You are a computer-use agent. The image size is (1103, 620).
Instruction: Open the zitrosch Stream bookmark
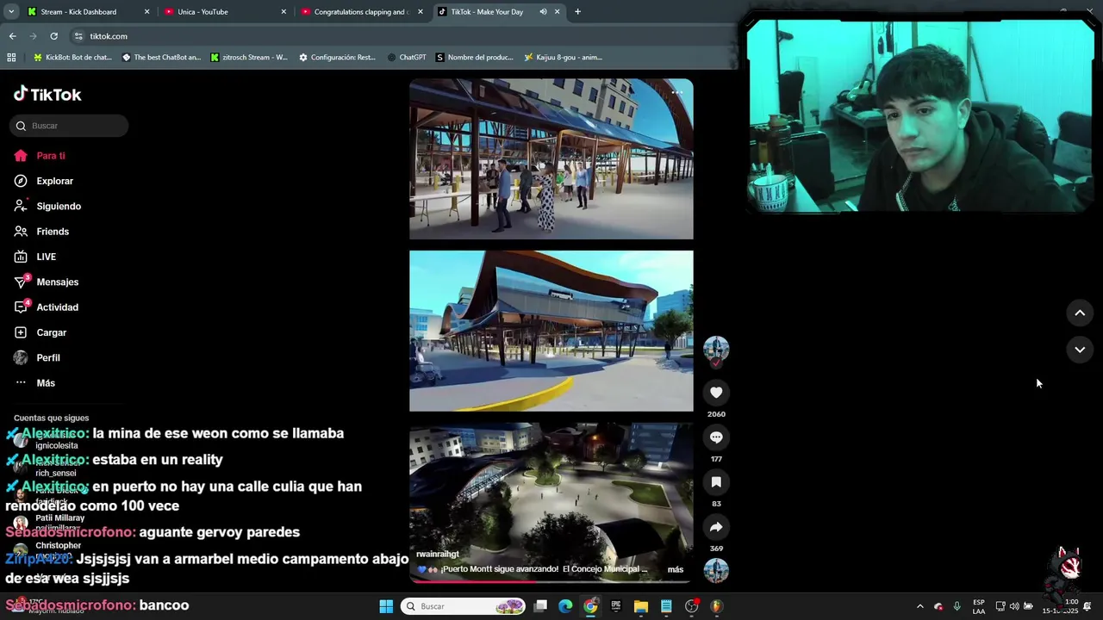pyautogui.click(x=250, y=58)
